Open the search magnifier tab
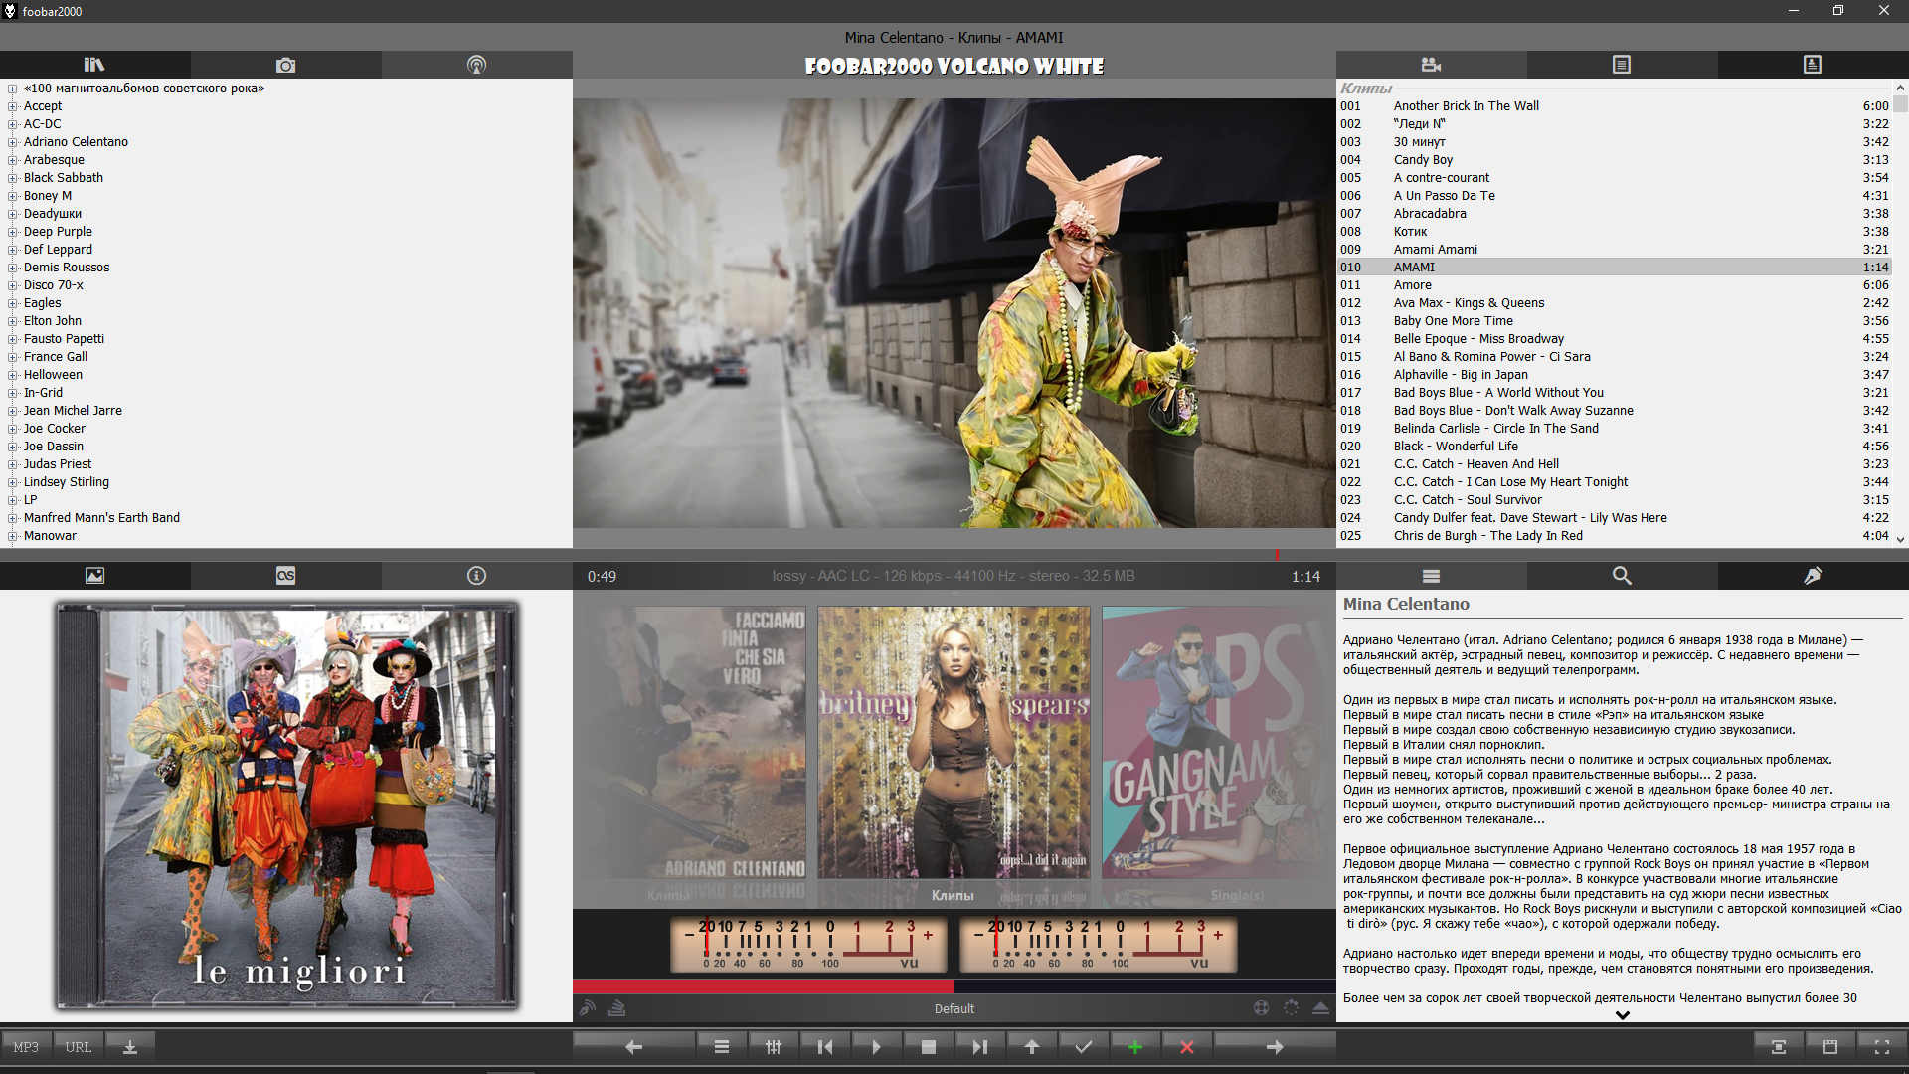The width and height of the screenshot is (1909, 1074). (x=1622, y=576)
